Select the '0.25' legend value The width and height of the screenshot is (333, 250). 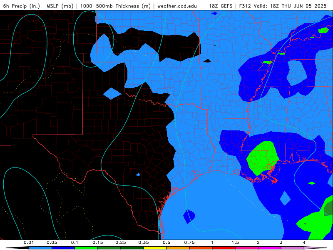(x=121, y=242)
